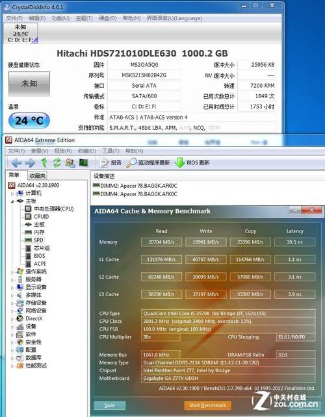This screenshot has height=417, width=325.
Task: Click Save button in benchmark window
Action: [109, 405]
